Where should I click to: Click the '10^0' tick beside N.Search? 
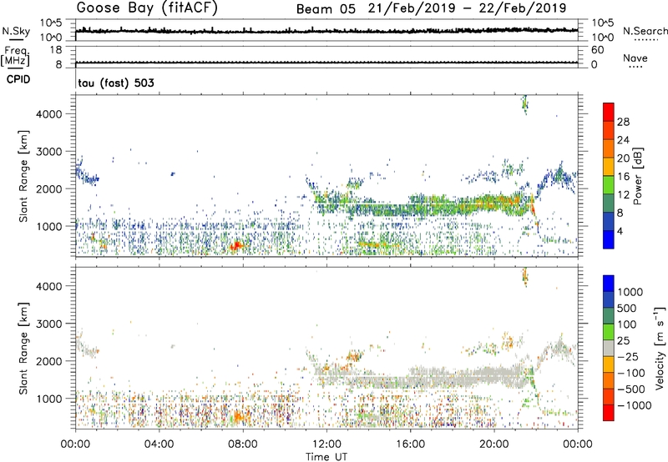click(x=602, y=37)
